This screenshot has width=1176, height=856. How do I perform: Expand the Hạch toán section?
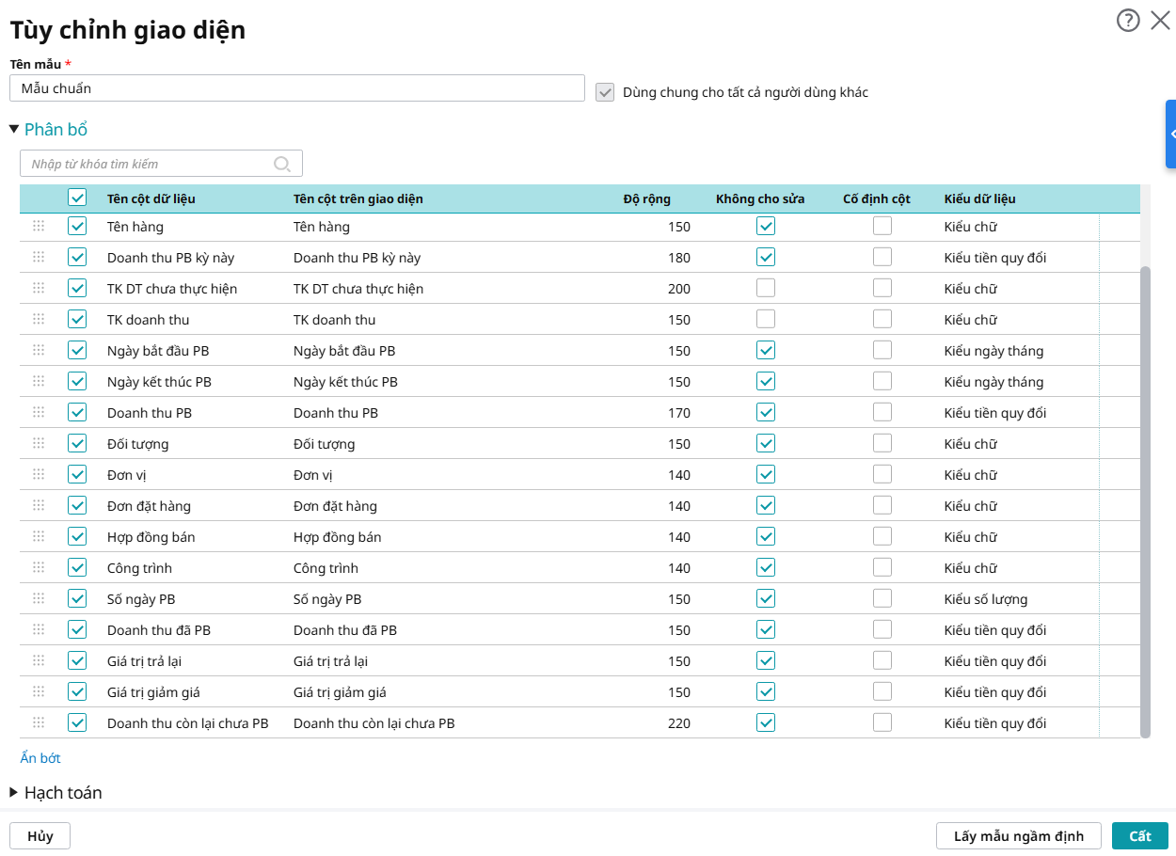point(14,792)
